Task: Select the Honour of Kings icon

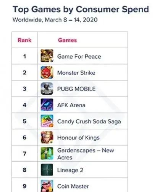Action: click(47, 137)
